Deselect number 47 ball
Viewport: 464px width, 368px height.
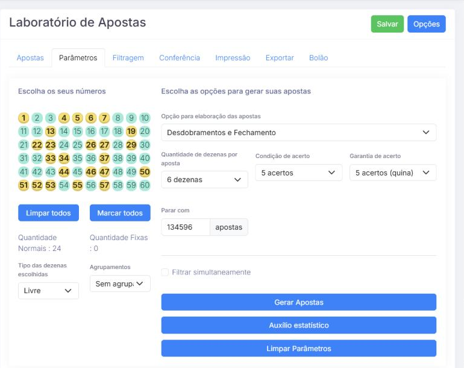pyautogui.click(x=104, y=172)
